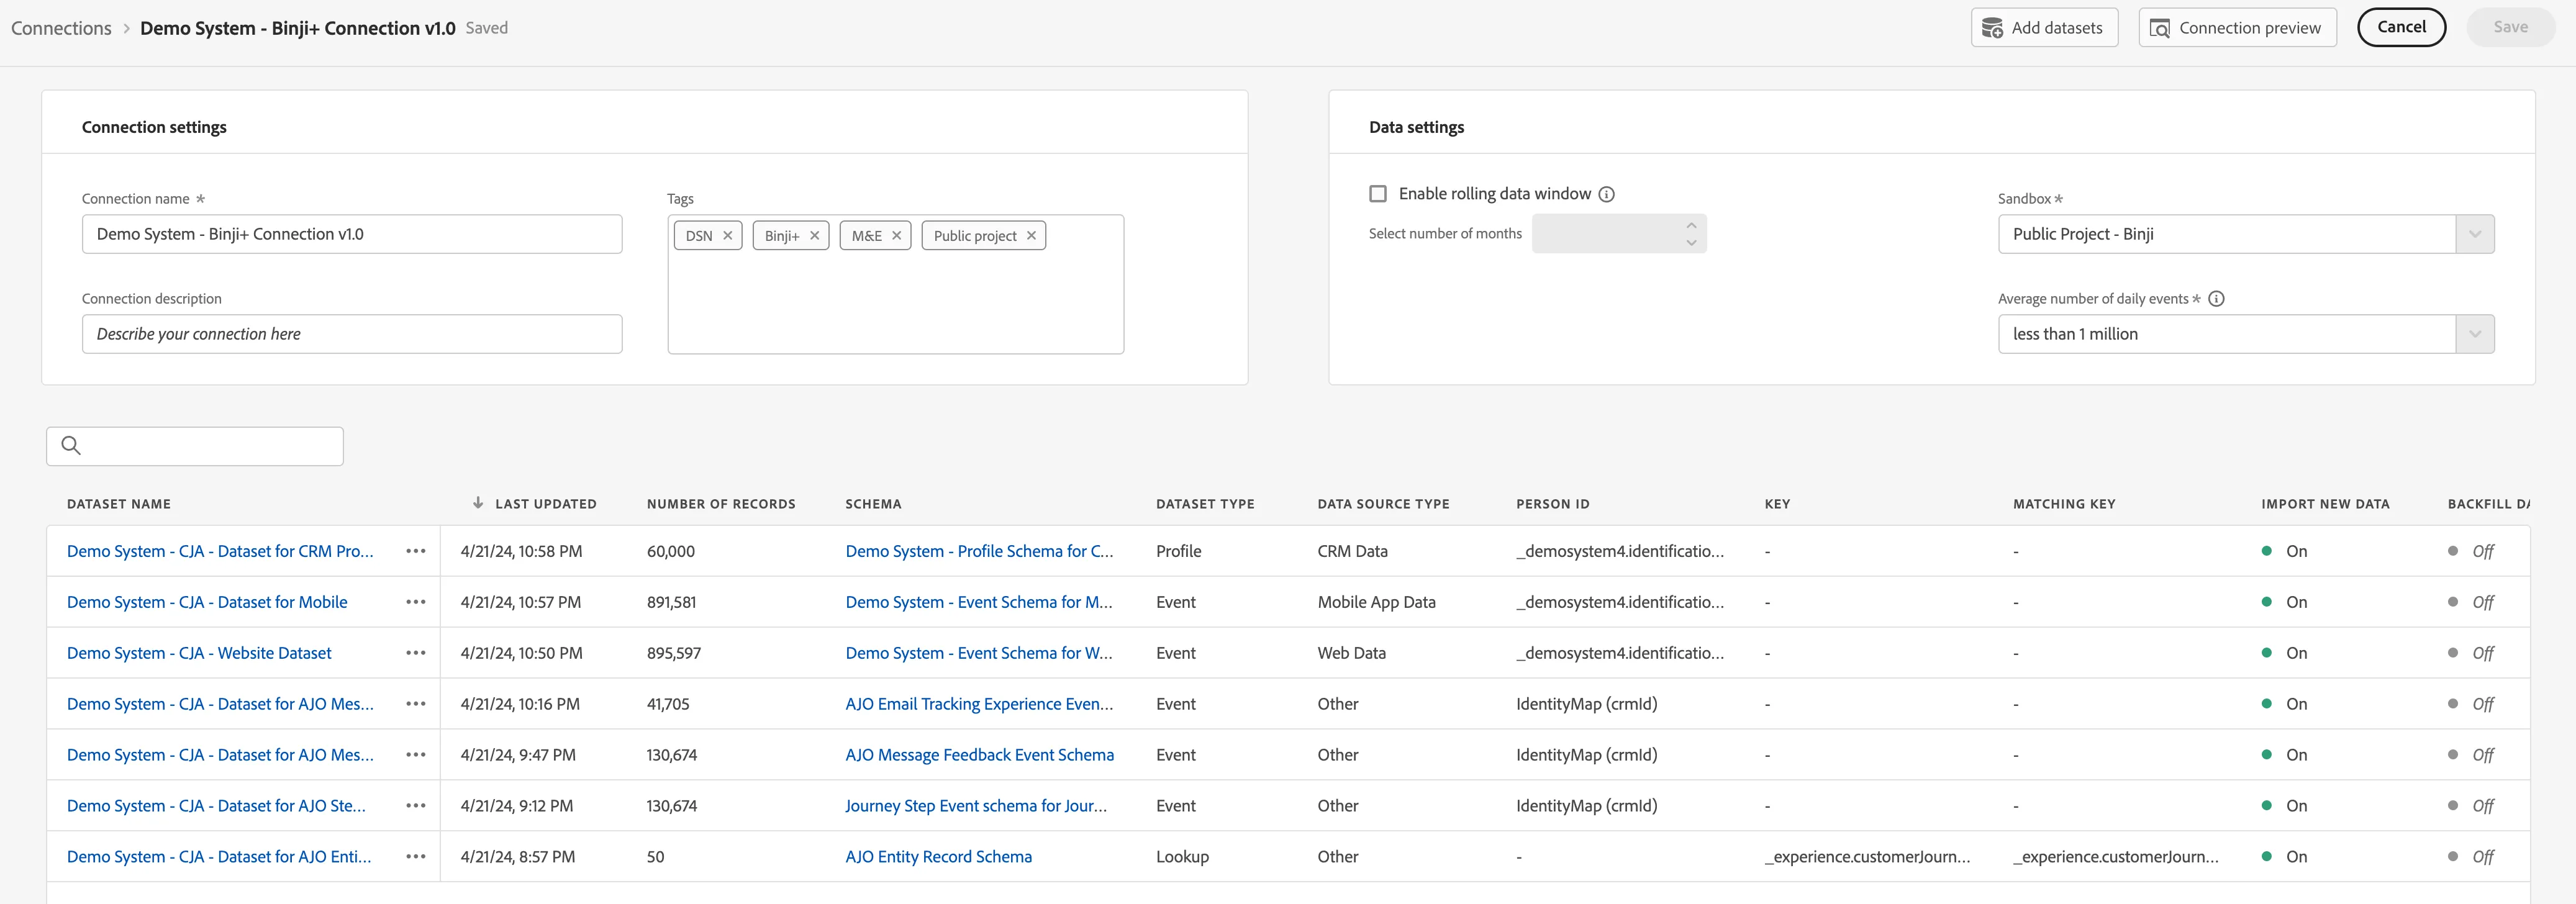
Task: Remove the Public project tag
Action: click(1031, 236)
